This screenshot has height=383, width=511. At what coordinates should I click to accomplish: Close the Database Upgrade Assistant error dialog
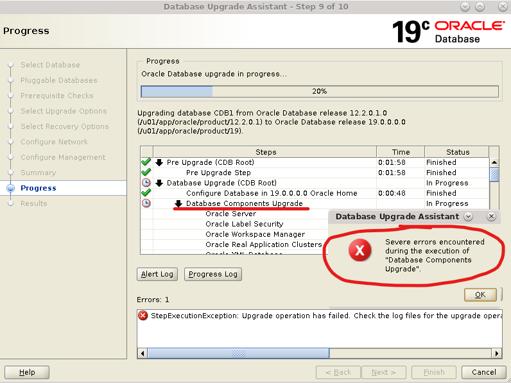pos(491,217)
